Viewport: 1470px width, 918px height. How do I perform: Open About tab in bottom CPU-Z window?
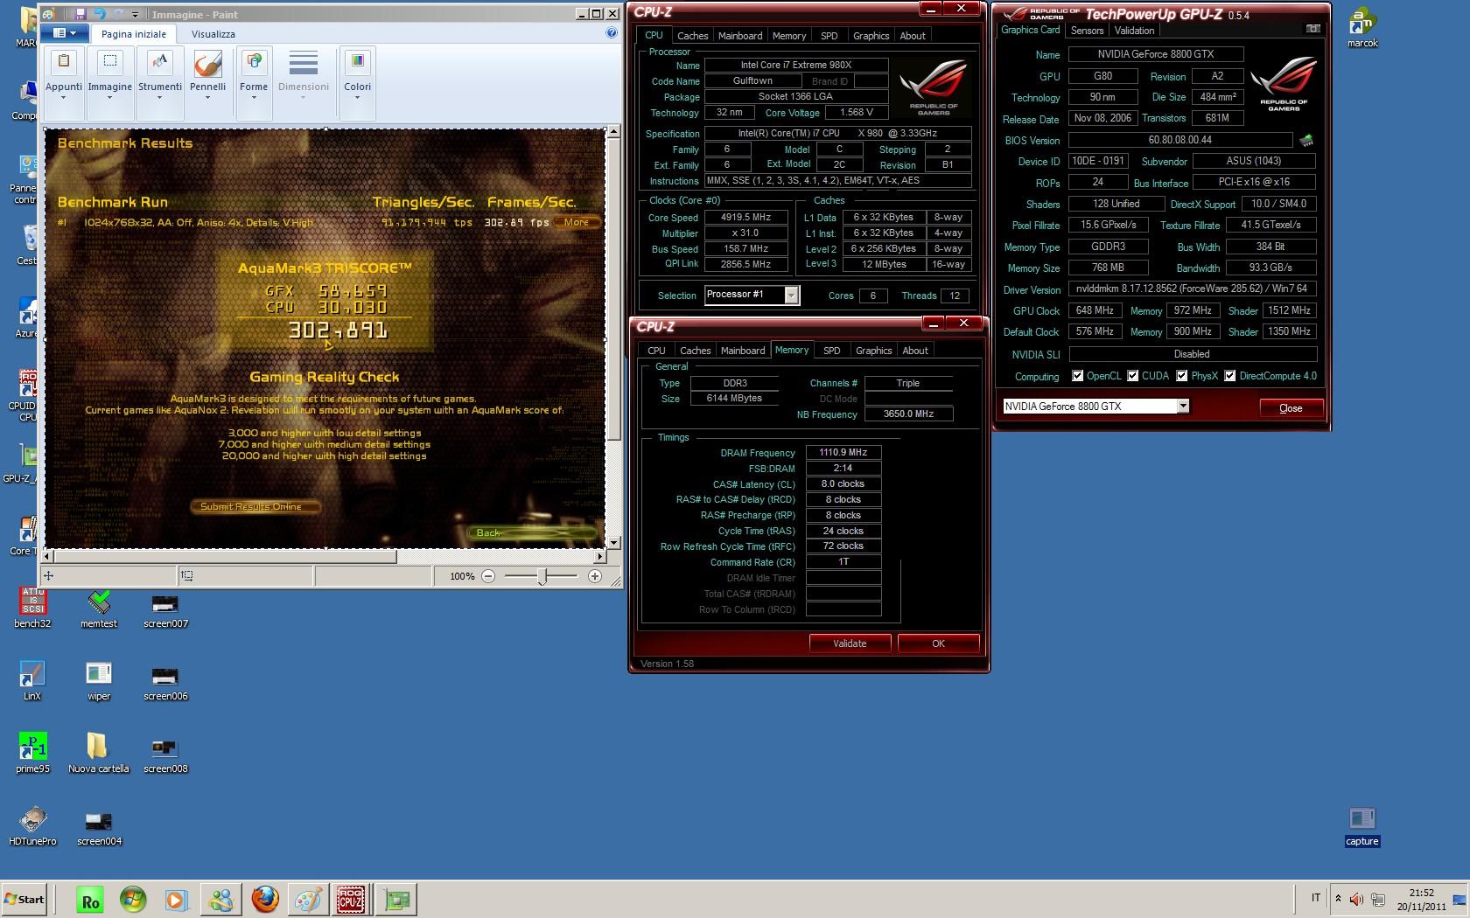tap(915, 351)
